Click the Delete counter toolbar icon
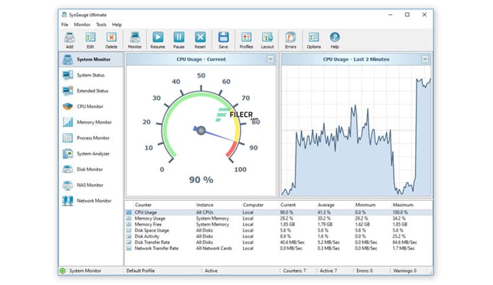 click(111, 40)
